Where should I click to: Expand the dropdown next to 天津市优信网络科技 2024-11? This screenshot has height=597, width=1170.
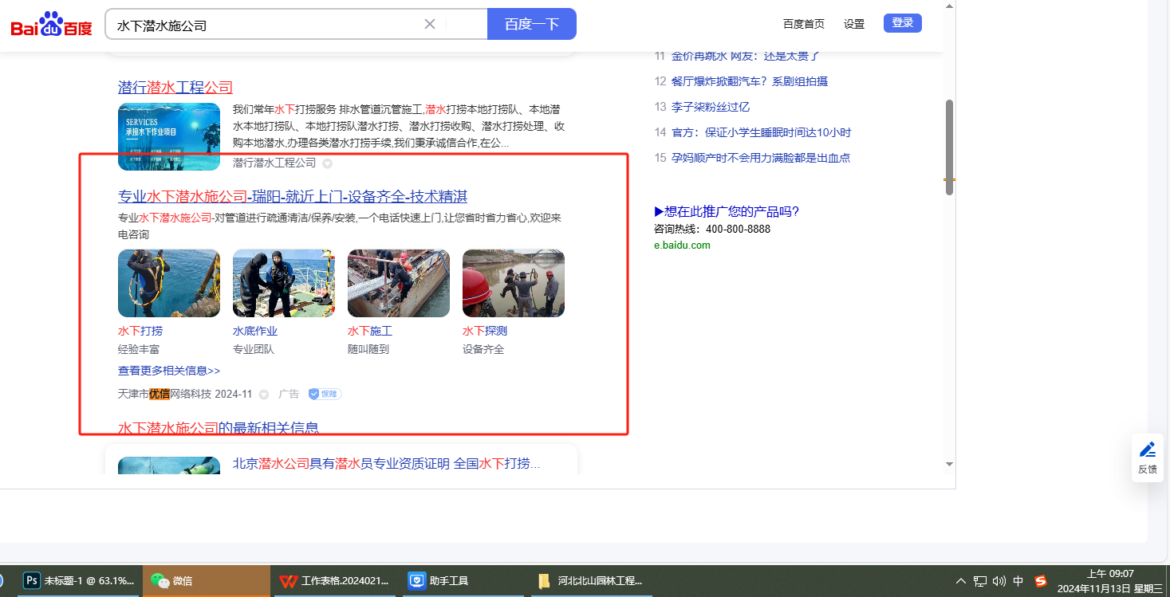[x=264, y=395]
